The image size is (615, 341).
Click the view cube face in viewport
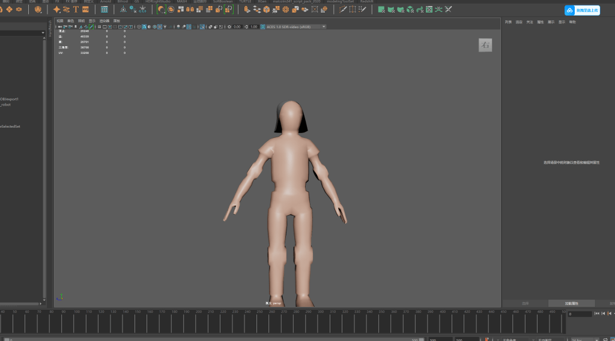tap(485, 45)
